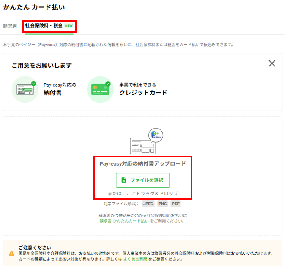Click the 納付書 label
The height and width of the screenshot is (267, 287).
coord(53,93)
